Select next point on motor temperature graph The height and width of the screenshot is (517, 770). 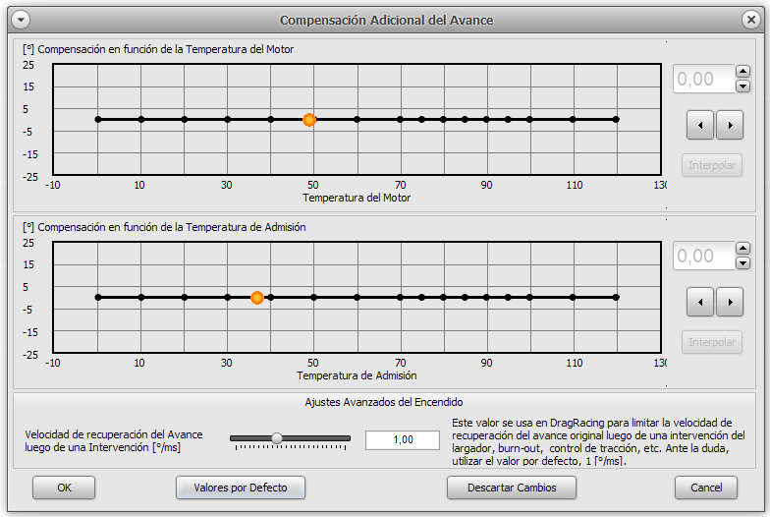click(729, 125)
